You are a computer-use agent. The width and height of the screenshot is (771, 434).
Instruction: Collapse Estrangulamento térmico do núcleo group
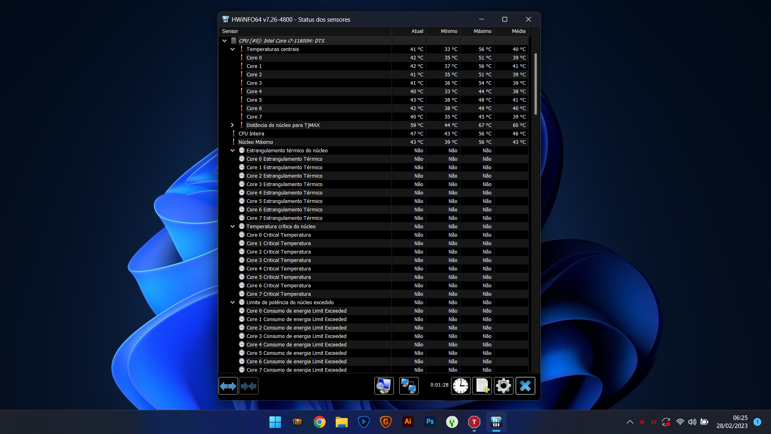(x=233, y=150)
